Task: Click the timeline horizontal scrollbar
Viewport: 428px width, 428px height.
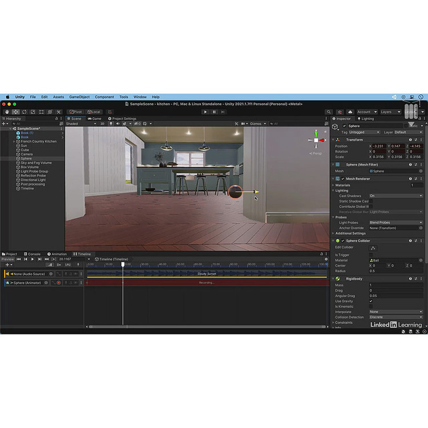Action: click(x=205, y=326)
